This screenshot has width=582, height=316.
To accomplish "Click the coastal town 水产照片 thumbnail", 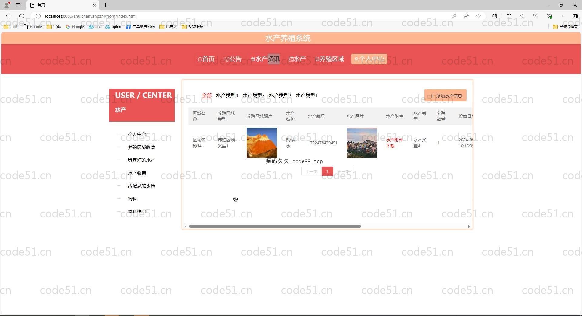I will 362,143.
